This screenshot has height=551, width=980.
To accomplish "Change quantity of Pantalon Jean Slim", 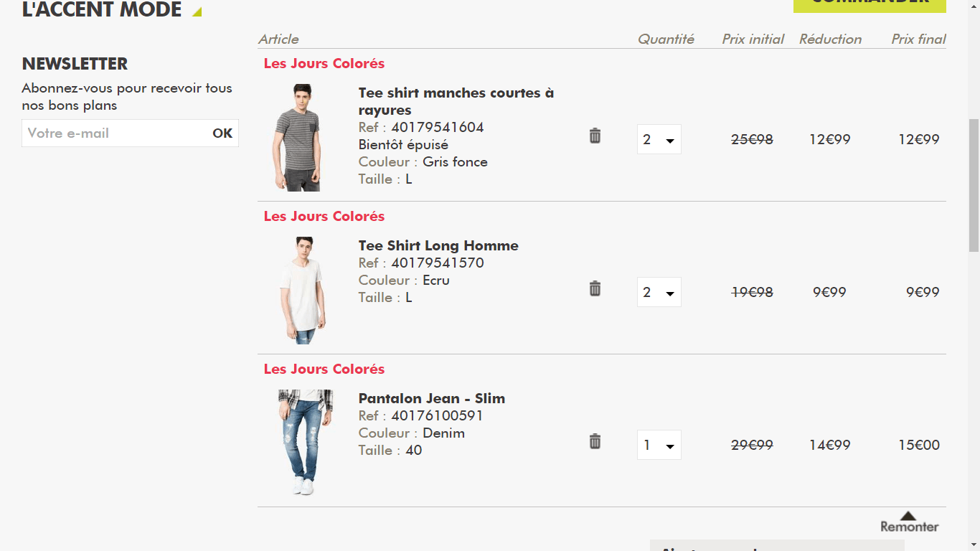I will (659, 445).
